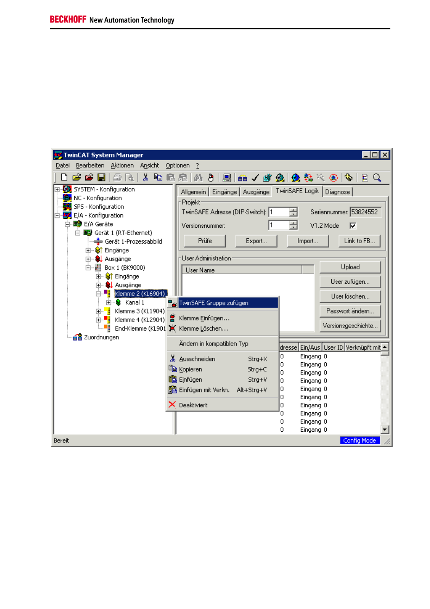Open the Datei menu
Image resolution: width=430 pixels, height=609 pixels.
pyautogui.click(x=63, y=166)
